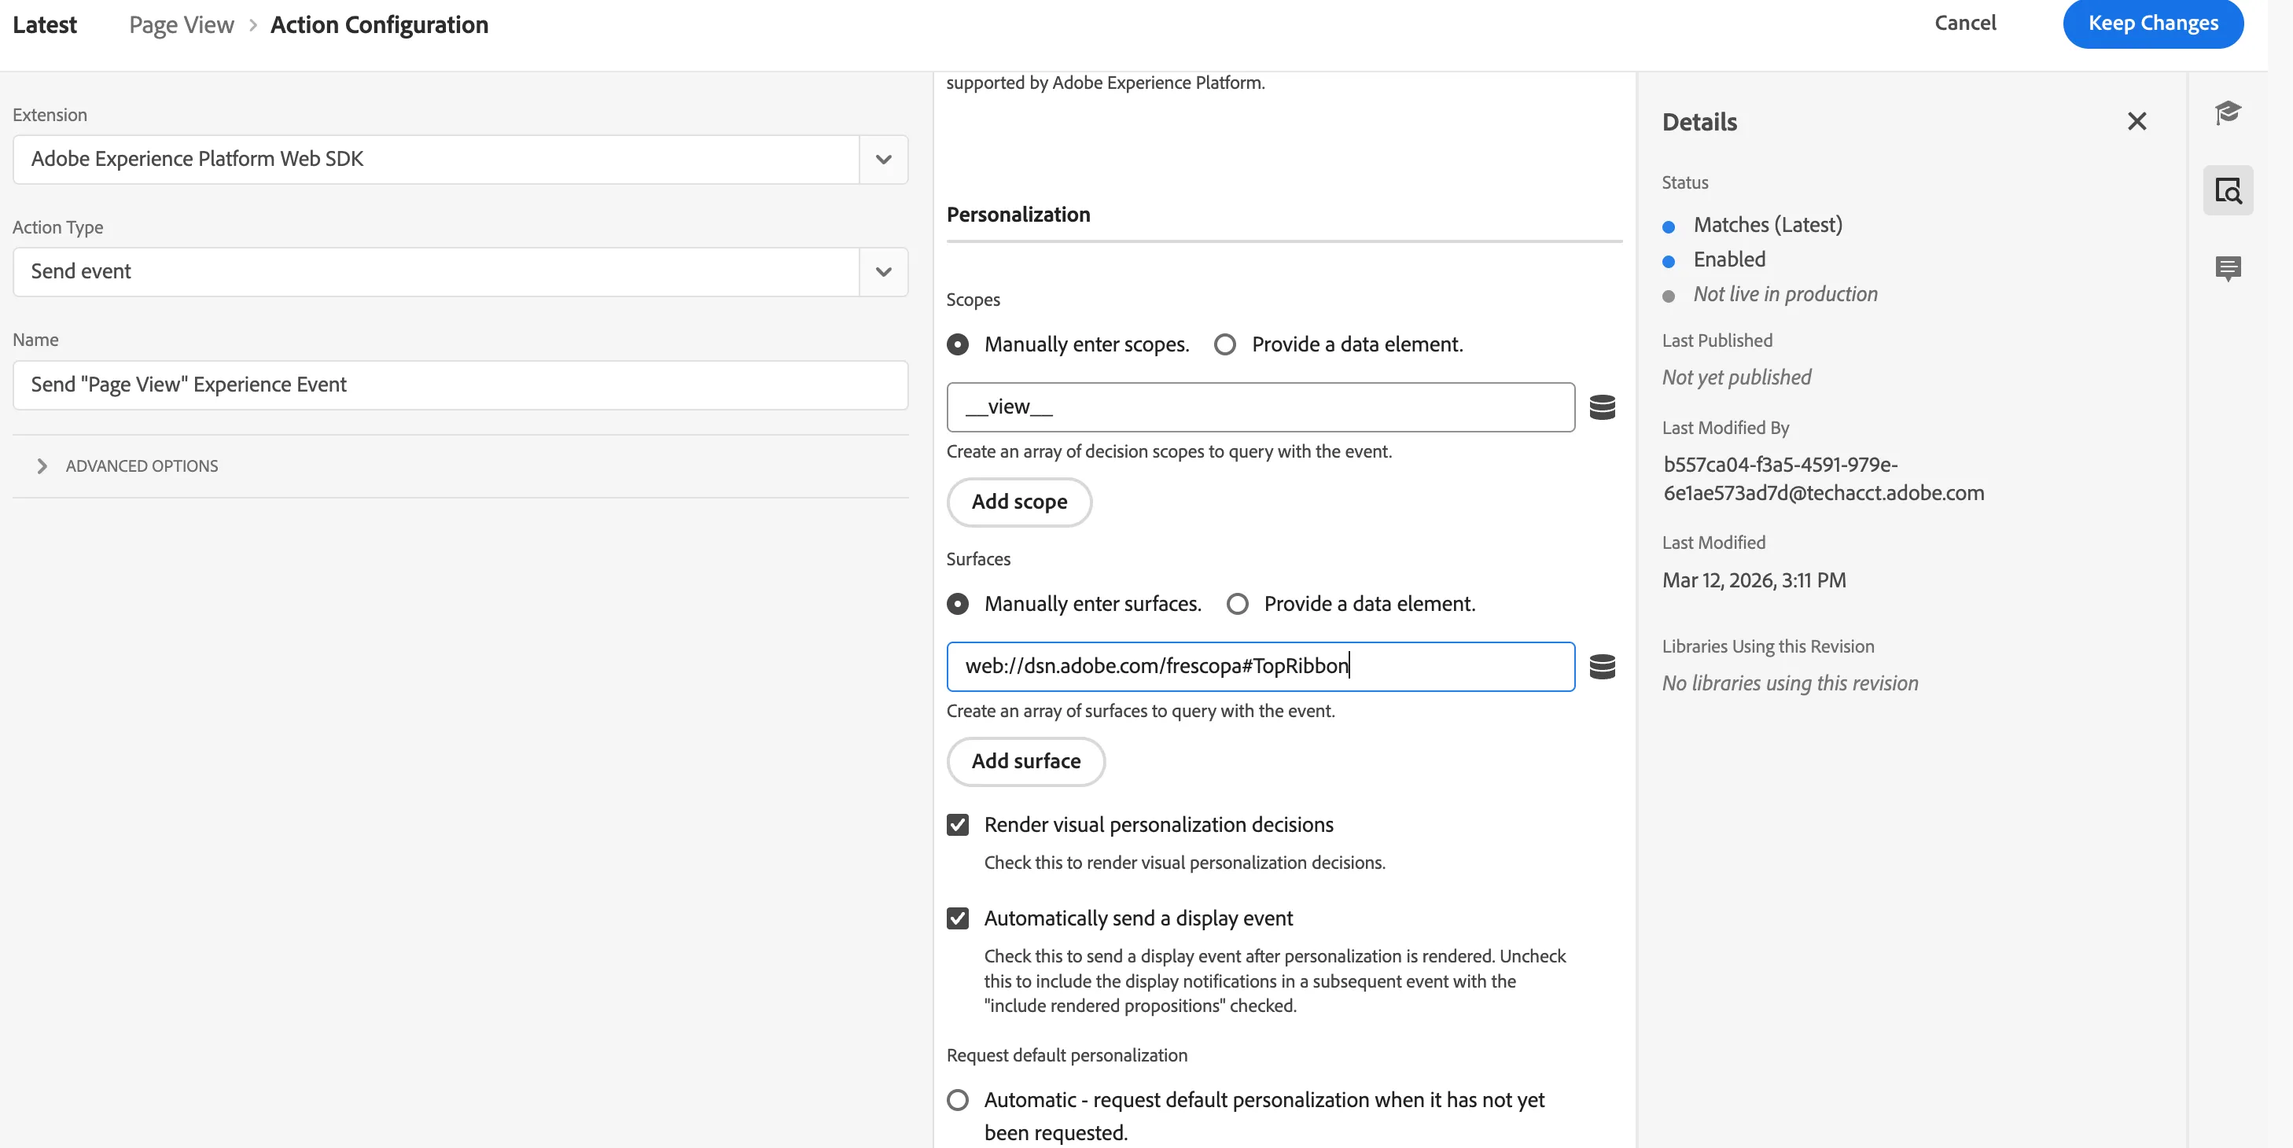This screenshot has height=1148, width=2293.
Task: Click the Last Modified By email text
Action: (1823, 479)
